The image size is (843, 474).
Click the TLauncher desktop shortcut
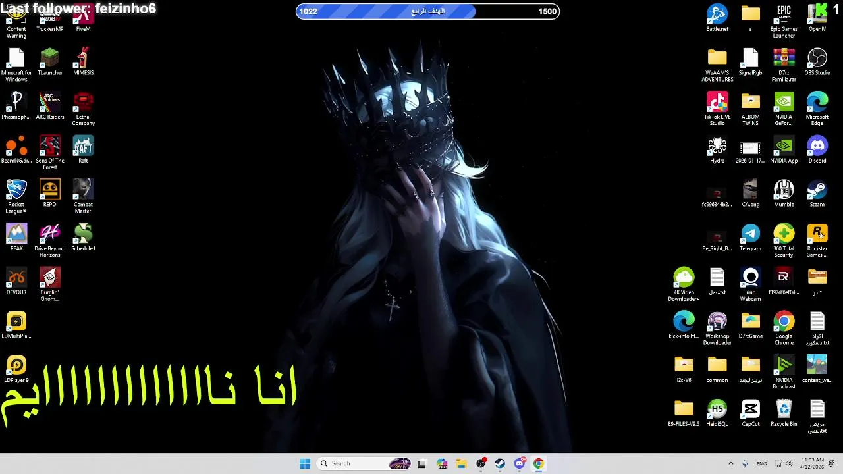pyautogui.click(x=50, y=62)
